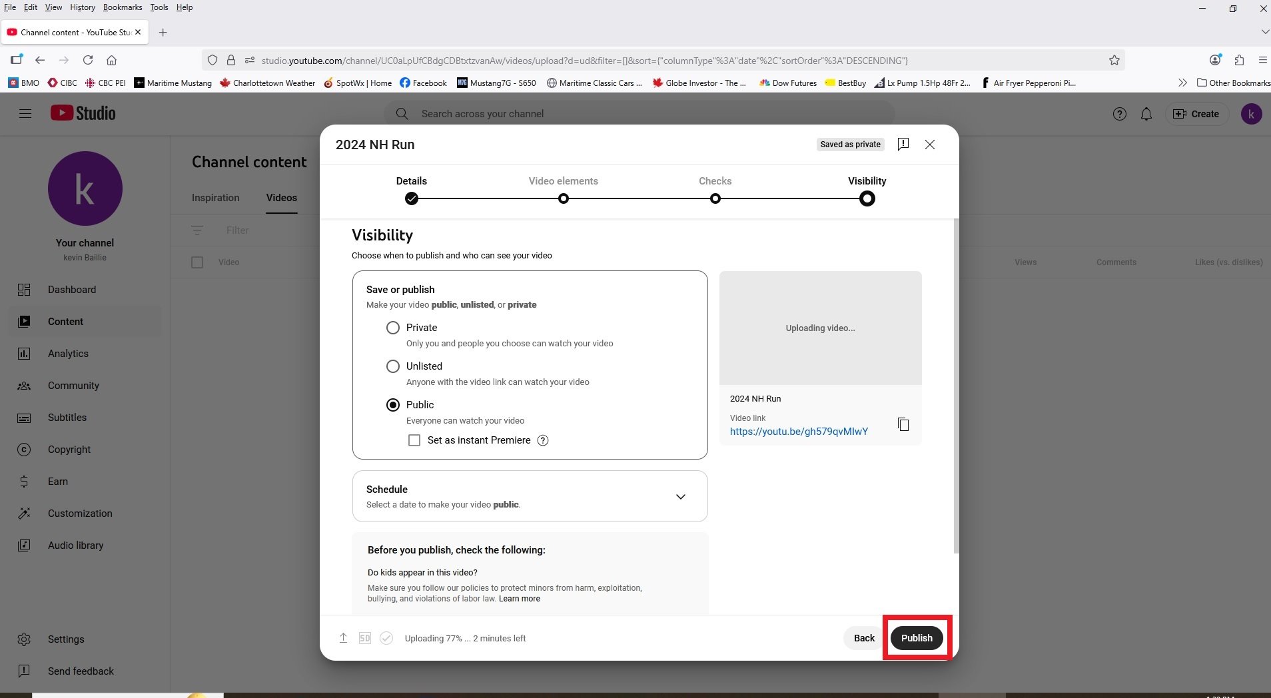The image size is (1271, 698).
Task: Open instant Premiere help question icon
Action: (543, 440)
